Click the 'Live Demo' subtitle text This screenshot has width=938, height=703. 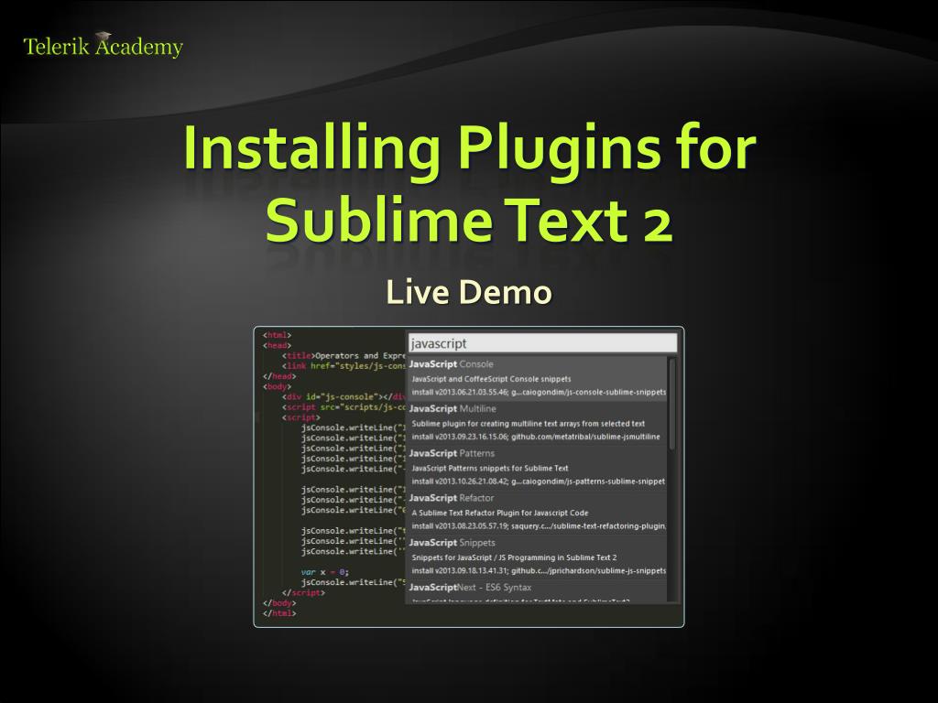468,292
